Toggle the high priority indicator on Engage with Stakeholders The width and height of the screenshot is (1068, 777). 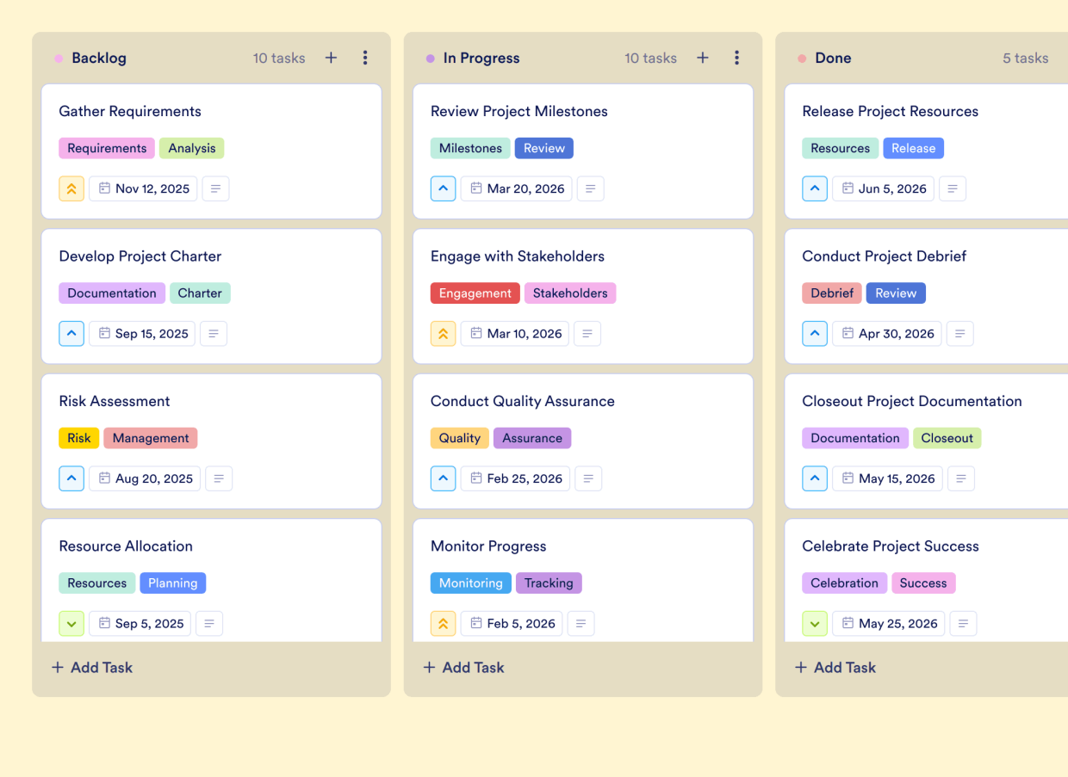point(443,333)
